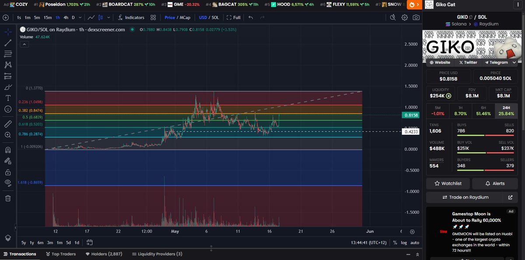Select the 5M price change tab
525x260 pixels.
[438, 110]
